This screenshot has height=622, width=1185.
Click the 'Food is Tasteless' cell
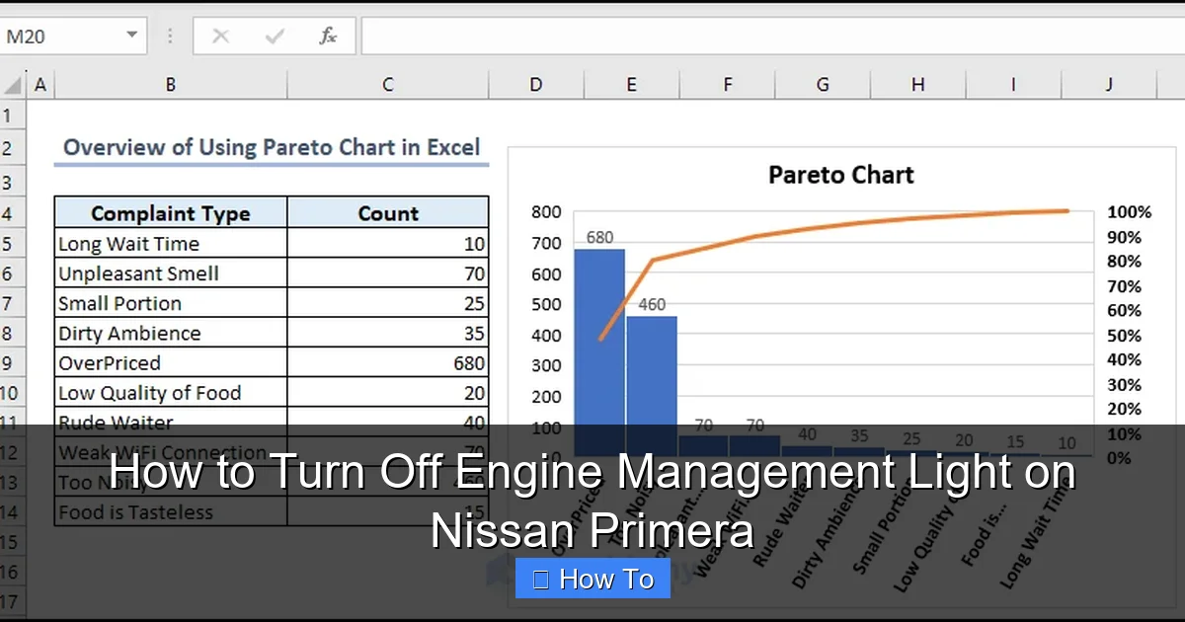tap(171, 511)
